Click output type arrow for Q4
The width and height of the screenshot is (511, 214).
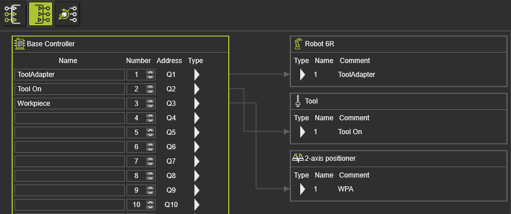(196, 118)
